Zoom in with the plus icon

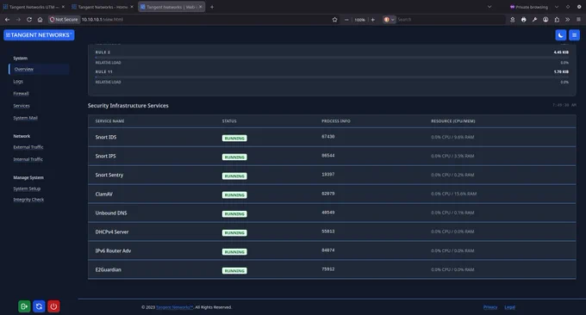coord(372,20)
